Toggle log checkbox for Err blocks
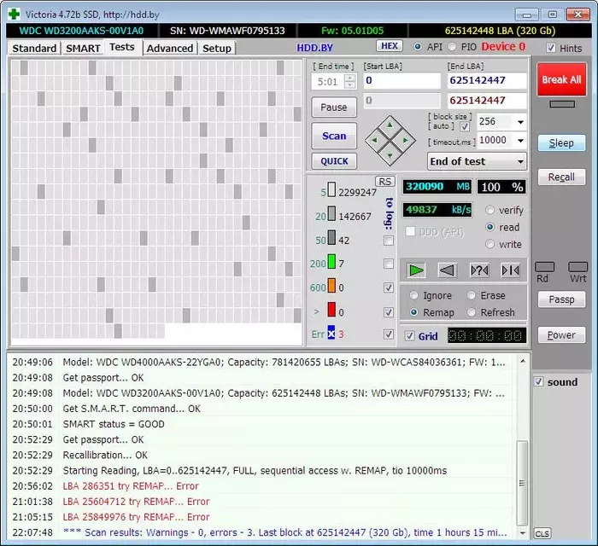The width and height of the screenshot is (598, 546). pyautogui.click(x=388, y=334)
